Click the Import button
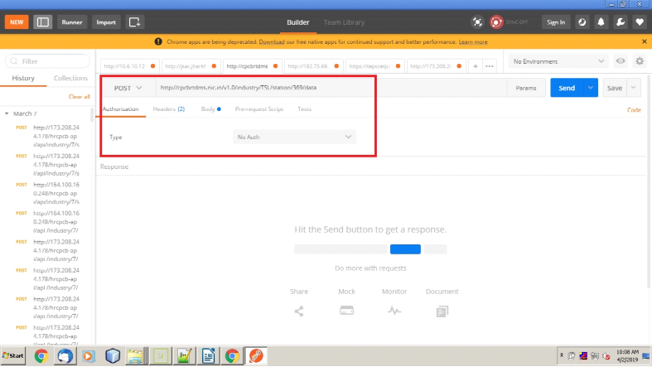 pyautogui.click(x=106, y=22)
